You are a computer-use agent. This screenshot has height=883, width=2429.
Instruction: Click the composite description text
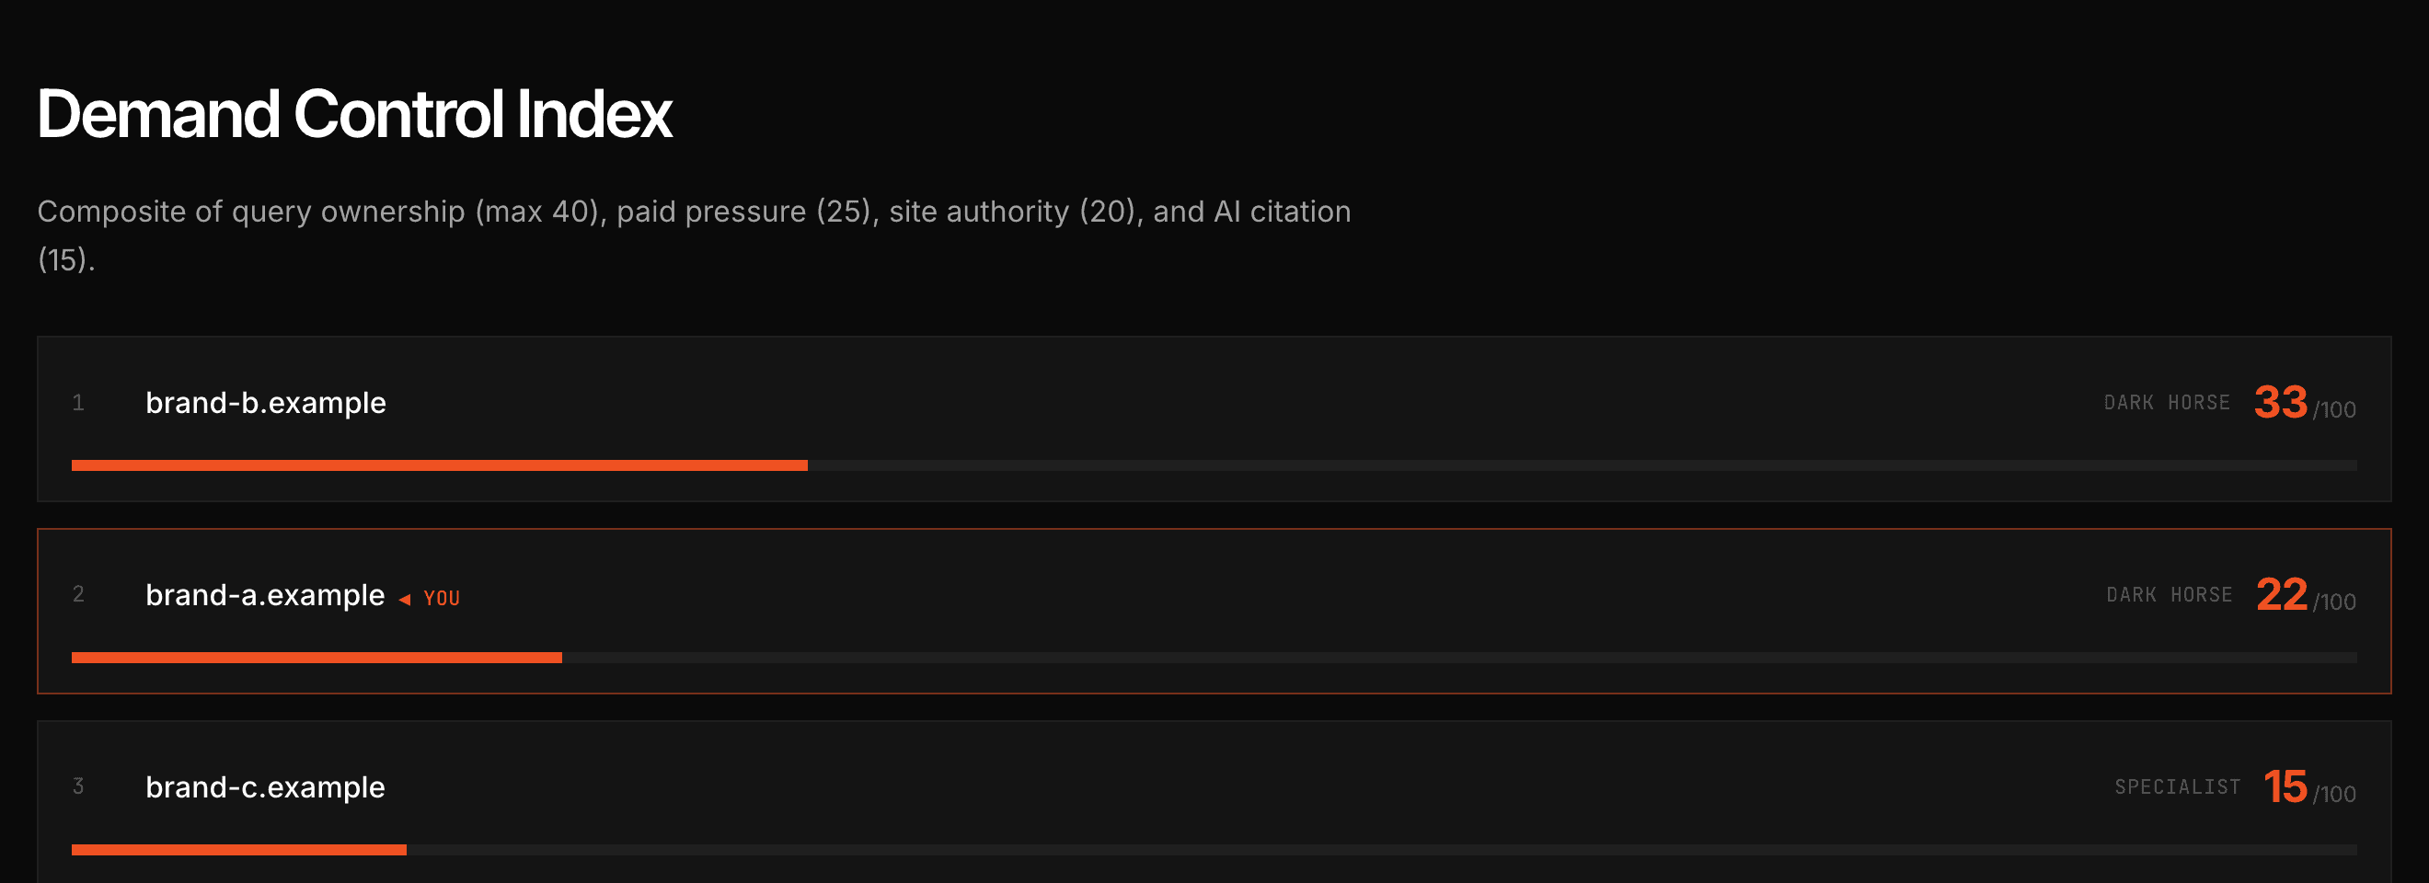694,235
